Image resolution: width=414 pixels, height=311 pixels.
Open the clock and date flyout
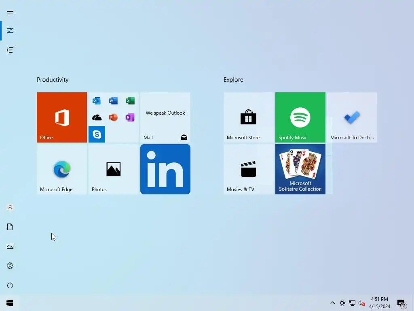tap(379, 303)
